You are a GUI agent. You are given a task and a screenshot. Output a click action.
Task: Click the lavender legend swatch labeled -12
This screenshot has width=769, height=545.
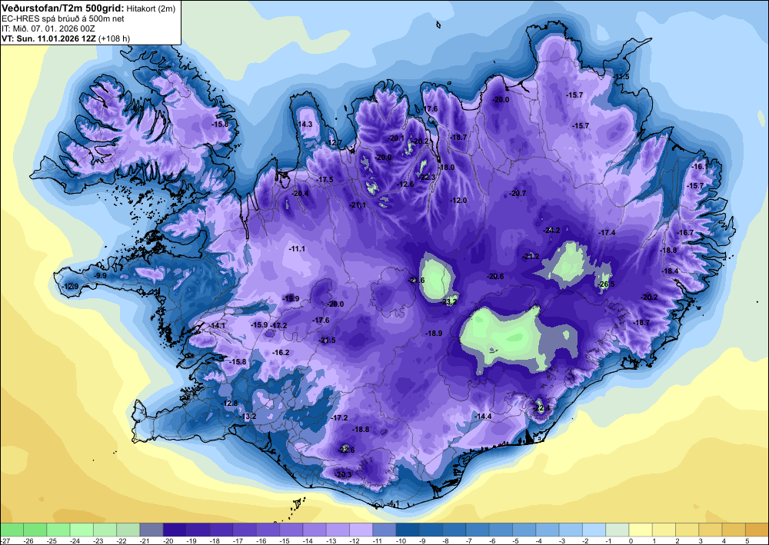point(361,530)
